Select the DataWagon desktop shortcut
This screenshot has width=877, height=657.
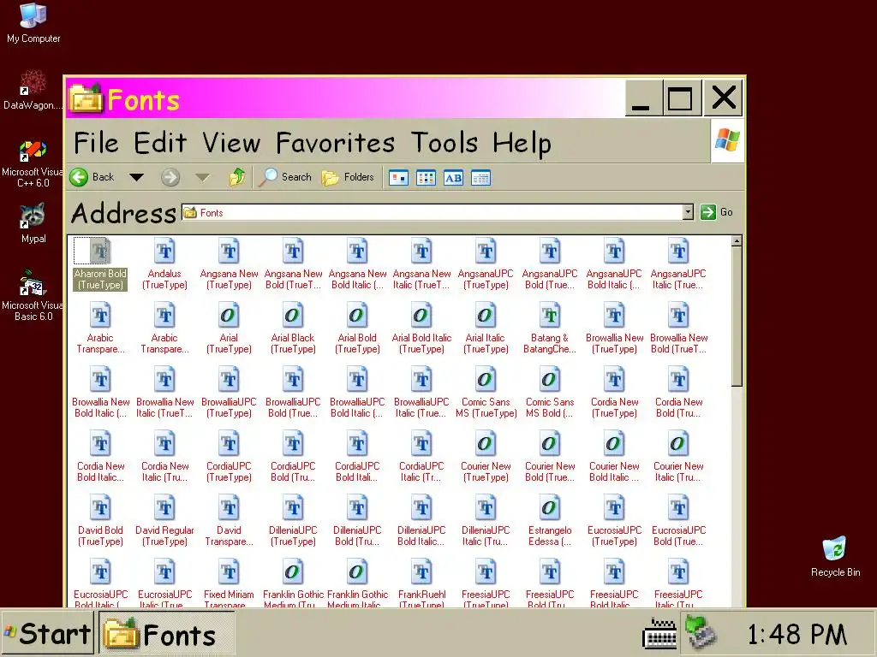(x=33, y=83)
